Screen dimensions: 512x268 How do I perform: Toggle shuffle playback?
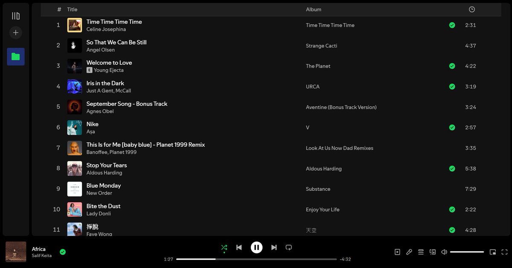pyautogui.click(x=224, y=247)
